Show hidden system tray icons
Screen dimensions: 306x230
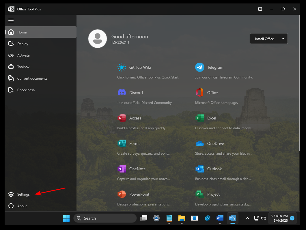point(247,218)
